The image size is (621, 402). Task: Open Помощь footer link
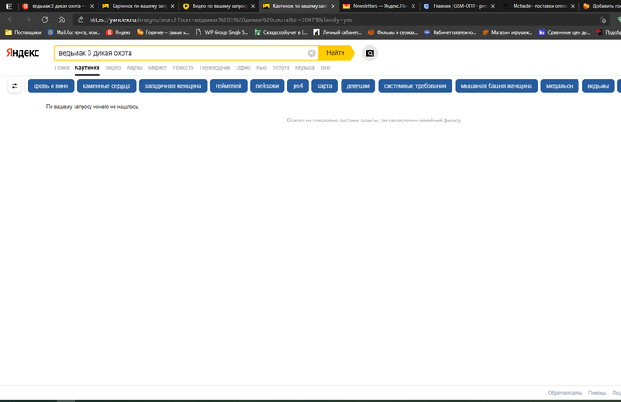coord(597,393)
